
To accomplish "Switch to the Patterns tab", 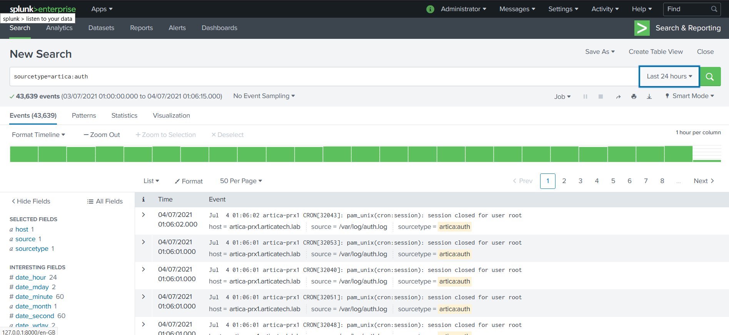I will coord(84,115).
